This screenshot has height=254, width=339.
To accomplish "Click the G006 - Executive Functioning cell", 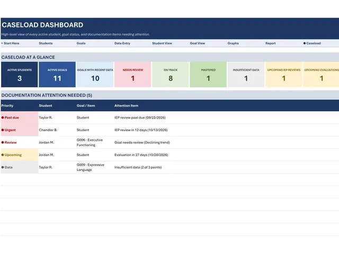I will pyautogui.click(x=90, y=142).
